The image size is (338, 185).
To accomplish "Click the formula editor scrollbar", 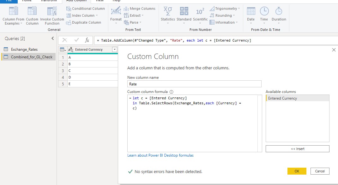I will (260, 124).
